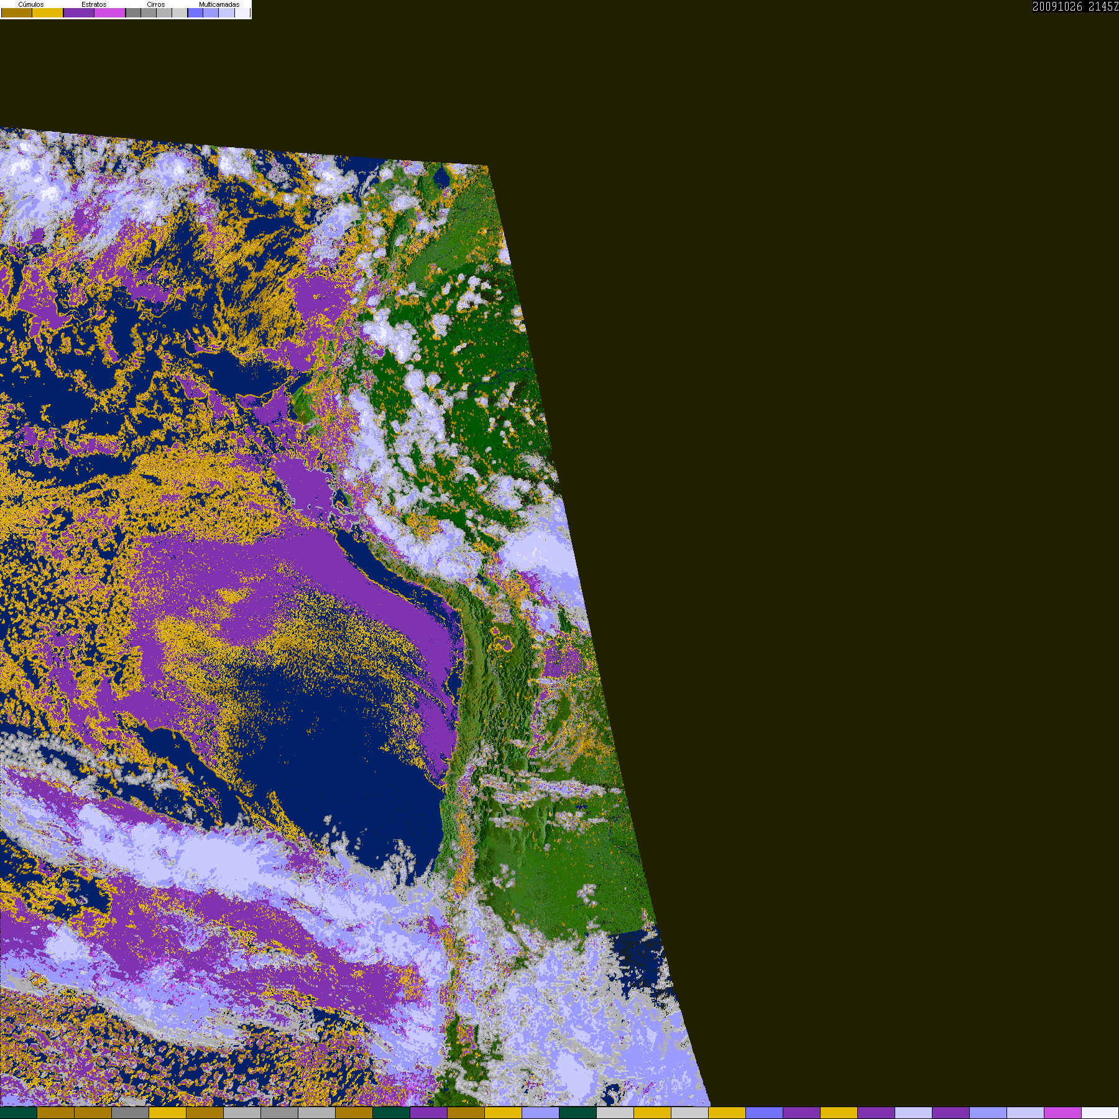
Task: Pick the darkest blue Multicamadas legend swatch
Action: click(195, 12)
